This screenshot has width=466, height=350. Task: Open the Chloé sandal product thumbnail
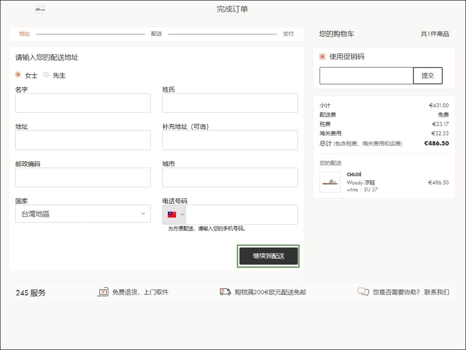[330, 182]
